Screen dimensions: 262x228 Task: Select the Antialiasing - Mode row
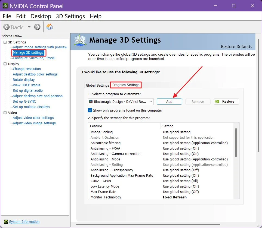point(161,159)
